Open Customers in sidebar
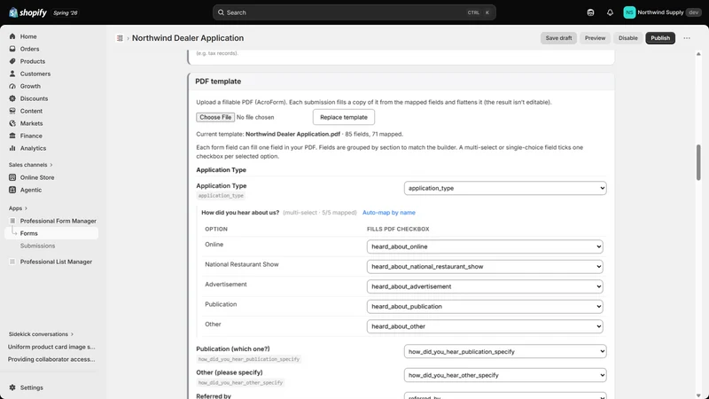 pyautogui.click(x=35, y=74)
